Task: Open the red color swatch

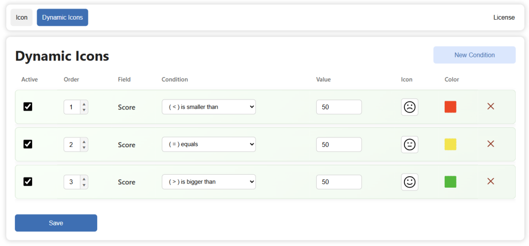Action: pyautogui.click(x=450, y=107)
